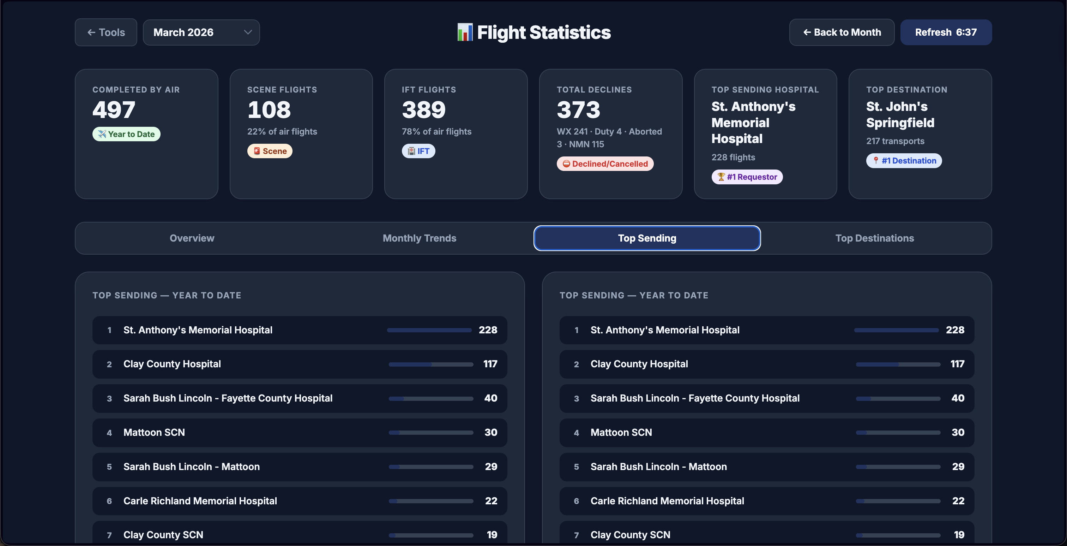Click the #1 Requestor trophy badge
Image resolution: width=1067 pixels, height=546 pixels.
747,177
